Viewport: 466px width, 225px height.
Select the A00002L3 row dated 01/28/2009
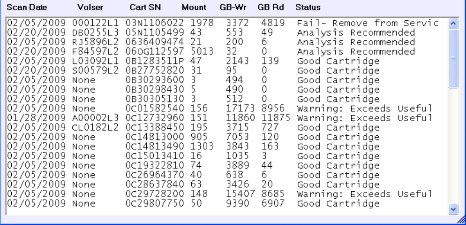(x=227, y=118)
